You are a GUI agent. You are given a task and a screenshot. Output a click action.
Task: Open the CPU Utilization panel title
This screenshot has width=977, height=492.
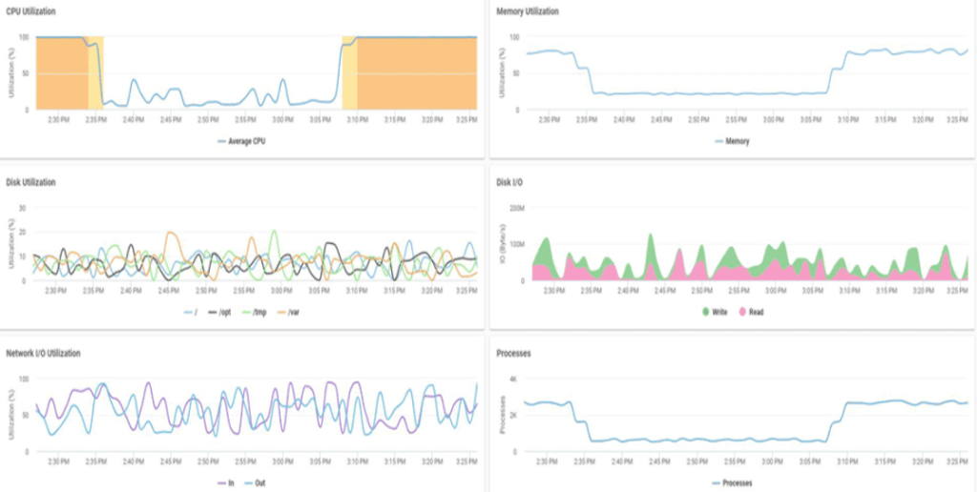click(31, 11)
